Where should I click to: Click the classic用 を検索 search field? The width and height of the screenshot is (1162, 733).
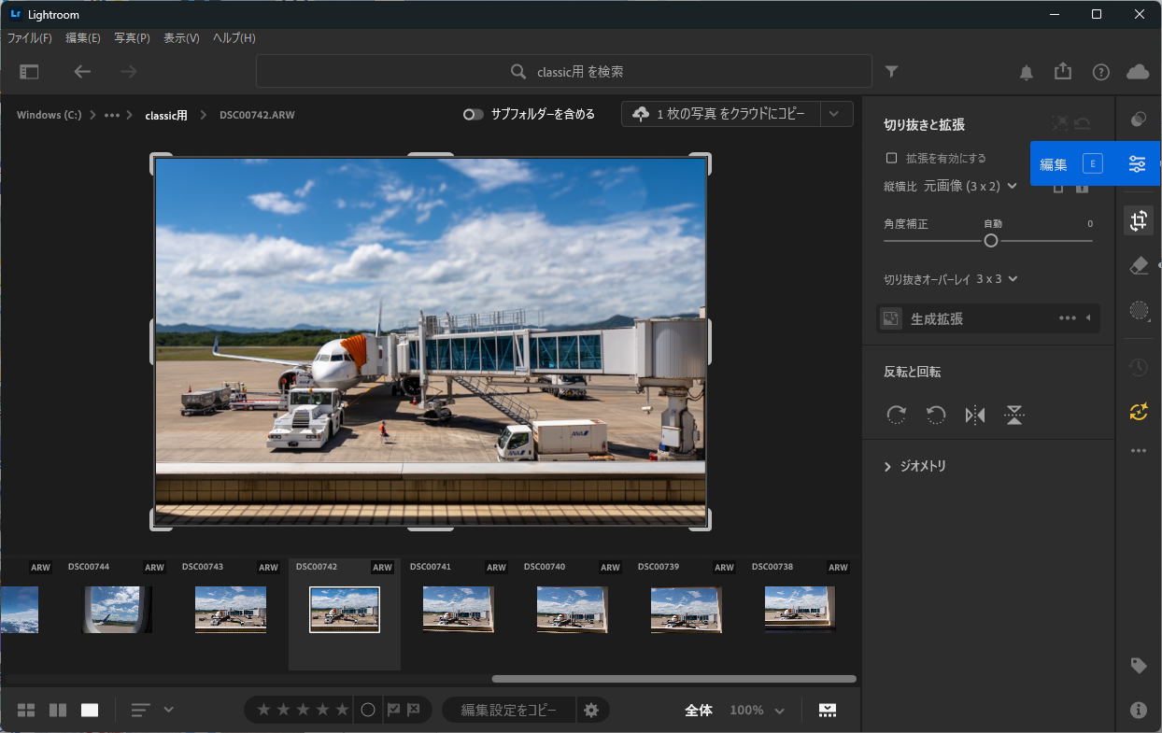(x=564, y=72)
